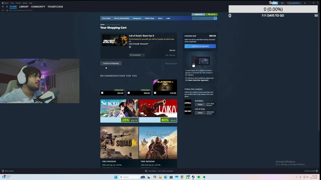Viewport: 321px width, 180px height.
Task: Click the Add link for Black Ops 6
Action: pos(167,55)
